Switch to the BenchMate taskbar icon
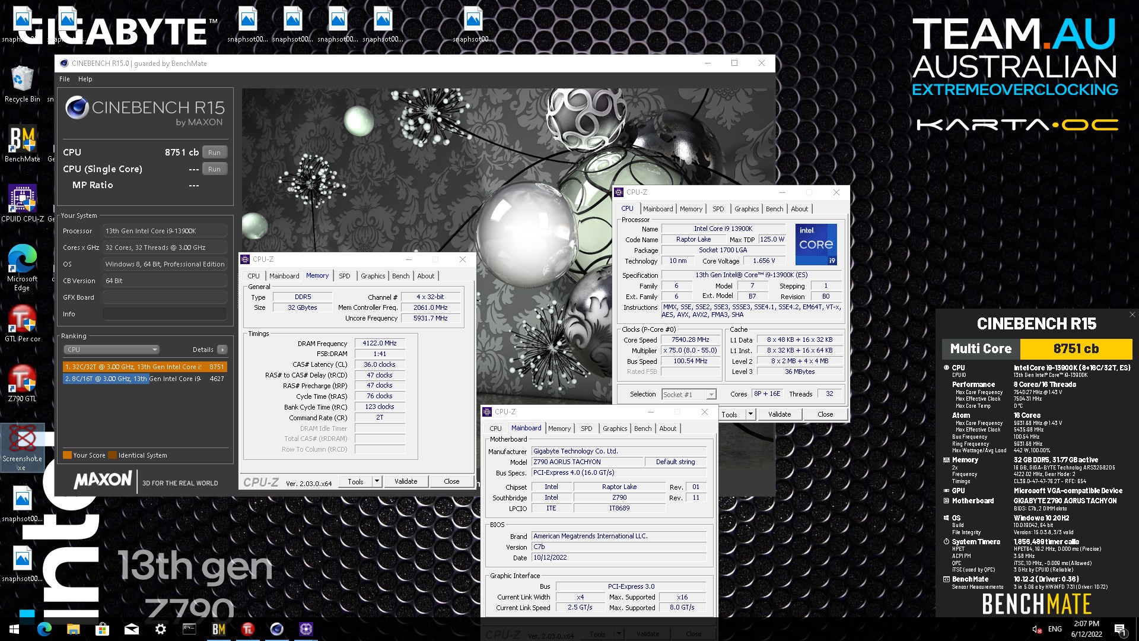 (x=218, y=629)
